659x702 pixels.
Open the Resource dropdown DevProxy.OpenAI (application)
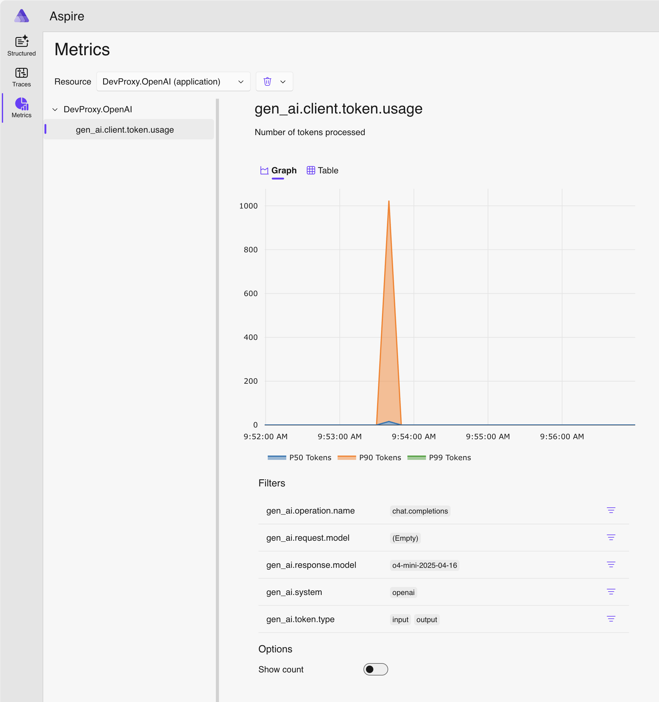pyautogui.click(x=173, y=81)
